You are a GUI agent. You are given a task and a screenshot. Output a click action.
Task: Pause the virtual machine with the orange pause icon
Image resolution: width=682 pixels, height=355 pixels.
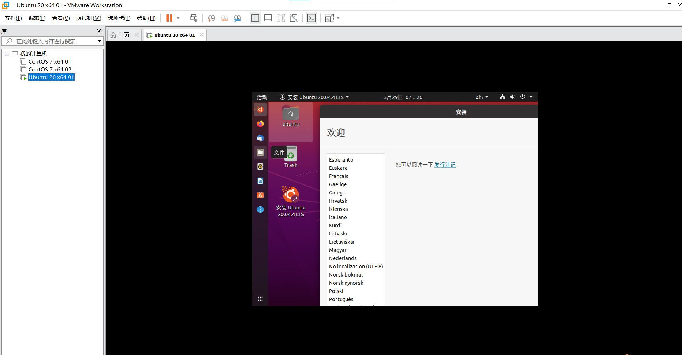[x=169, y=18]
